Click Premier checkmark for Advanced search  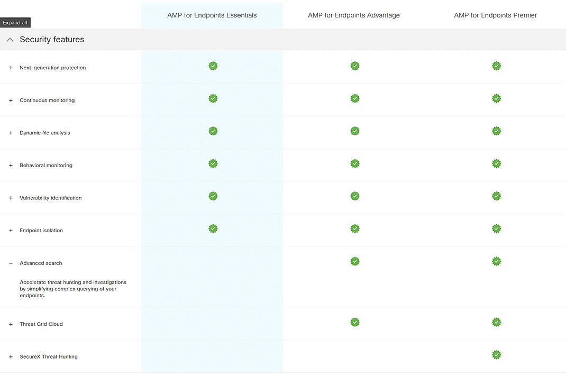[x=496, y=261]
